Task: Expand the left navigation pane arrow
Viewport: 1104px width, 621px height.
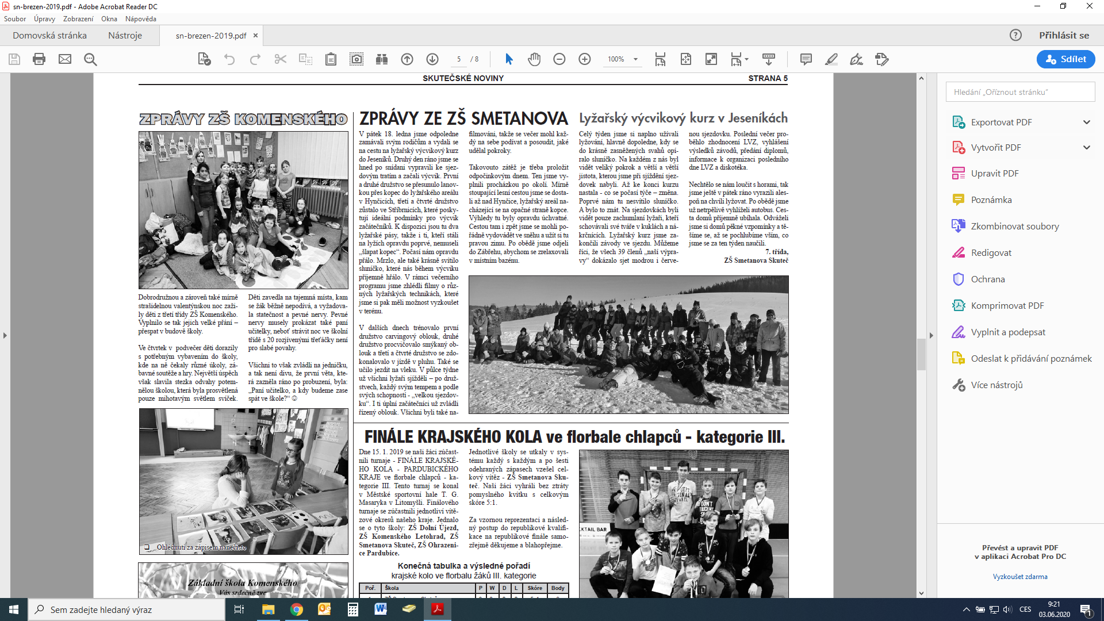Action: (5, 335)
